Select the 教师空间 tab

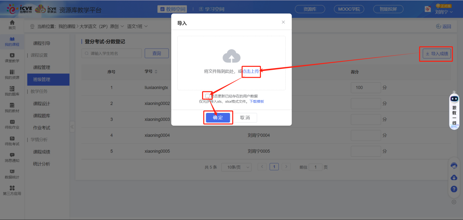tap(172, 9)
